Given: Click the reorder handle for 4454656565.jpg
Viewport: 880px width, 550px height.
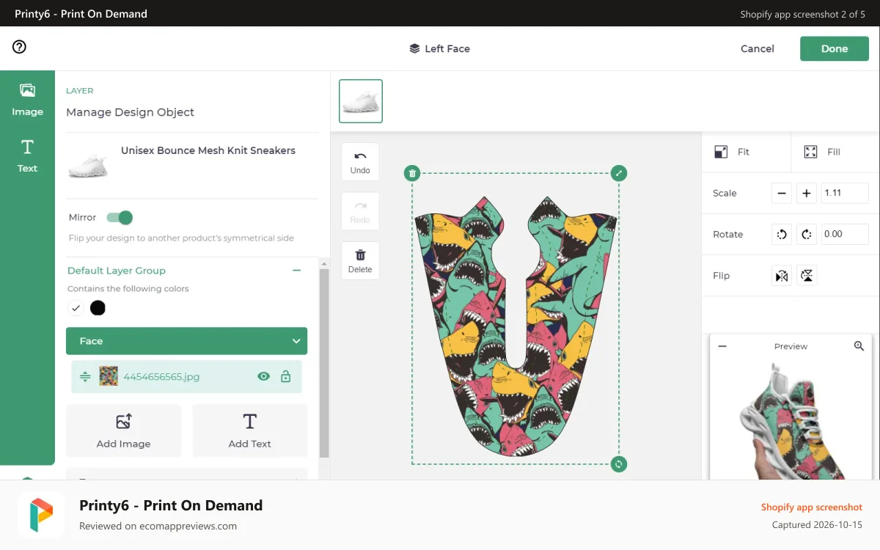Looking at the screenshot, I should point(85,377).
